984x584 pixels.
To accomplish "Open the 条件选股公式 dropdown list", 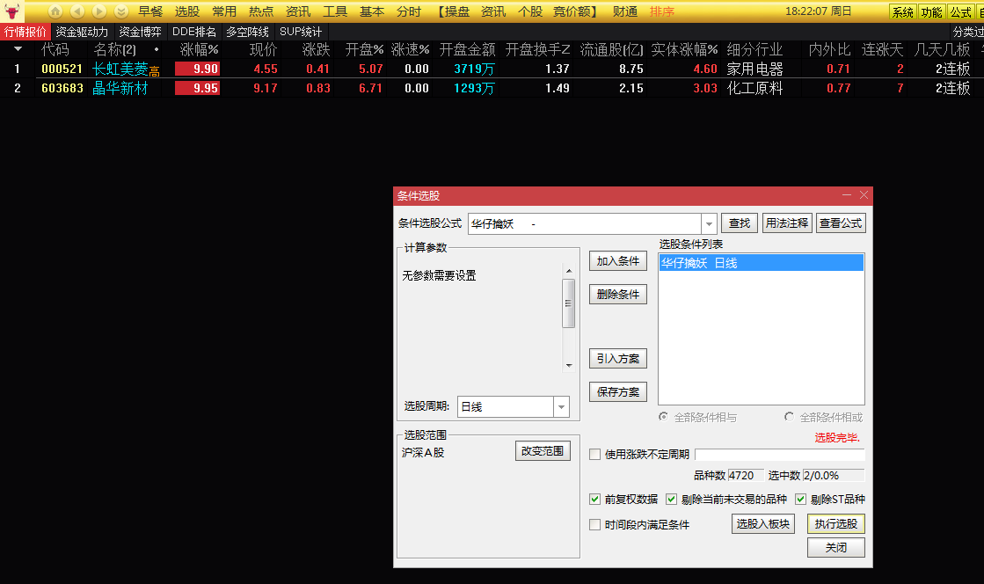I will coord(709,224).
